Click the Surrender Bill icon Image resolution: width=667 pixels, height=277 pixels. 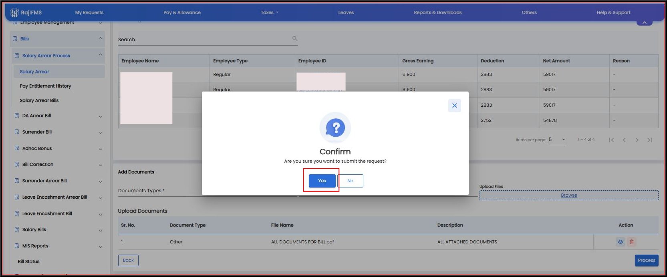pos(17,132)
